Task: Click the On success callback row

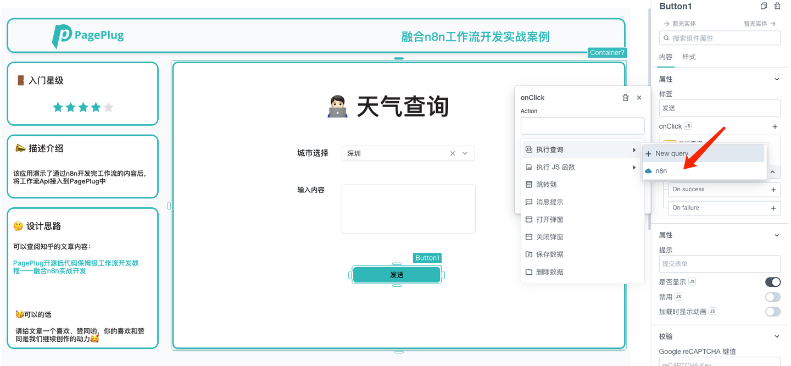Action: [x=725, y=190]
